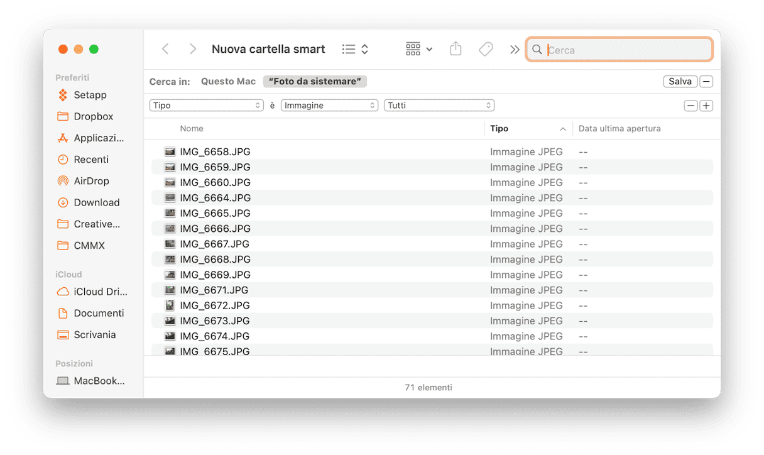Open AirDrop in the sidebar
Viewport: 764px width, 455px height.
pyautogui.click(x=92, y=181)
